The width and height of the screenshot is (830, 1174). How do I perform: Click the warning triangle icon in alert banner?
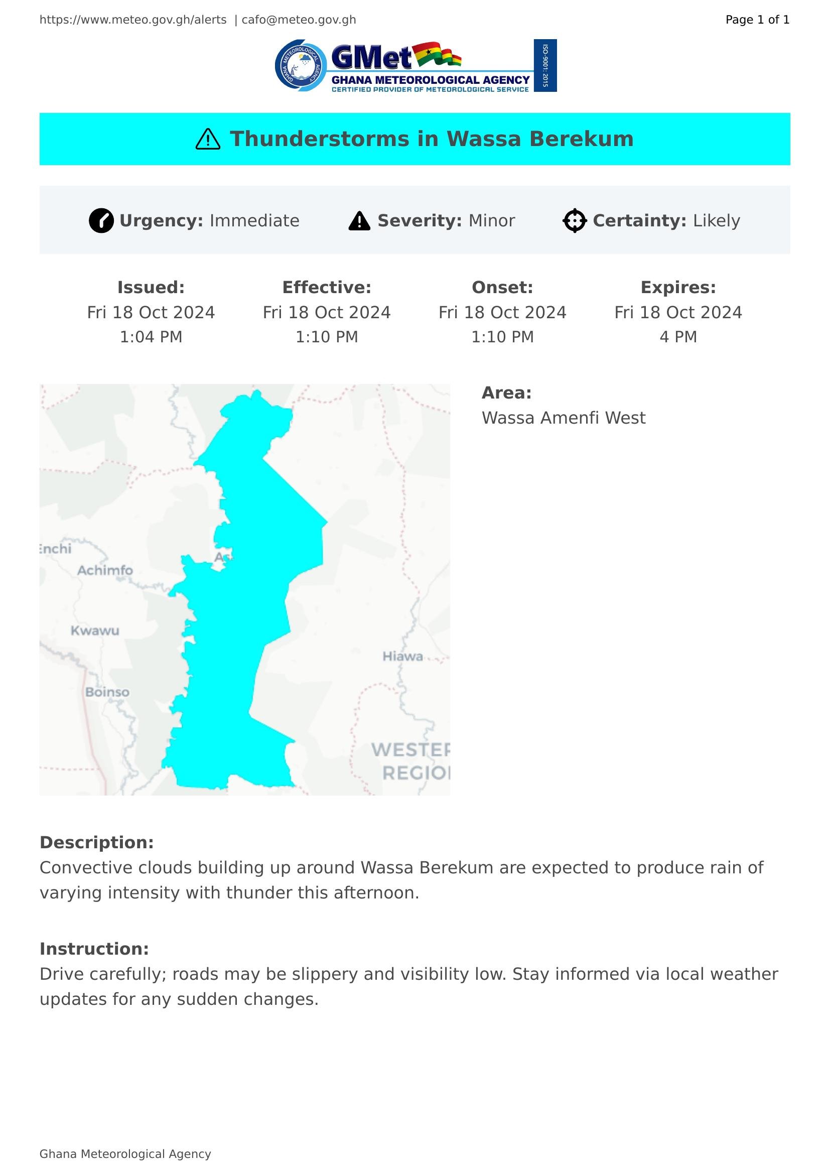[208, 139]
